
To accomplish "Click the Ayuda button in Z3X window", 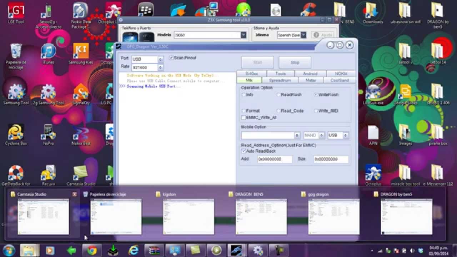I will [322, 35].
